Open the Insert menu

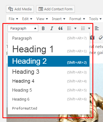point(59,19)
